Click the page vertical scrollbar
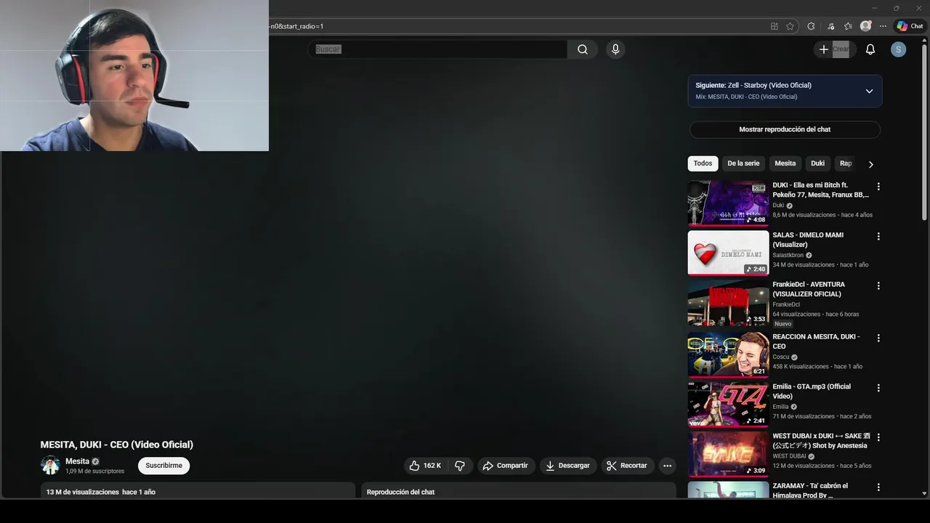This screenshot has width=930, height=523. pos(924,131)
